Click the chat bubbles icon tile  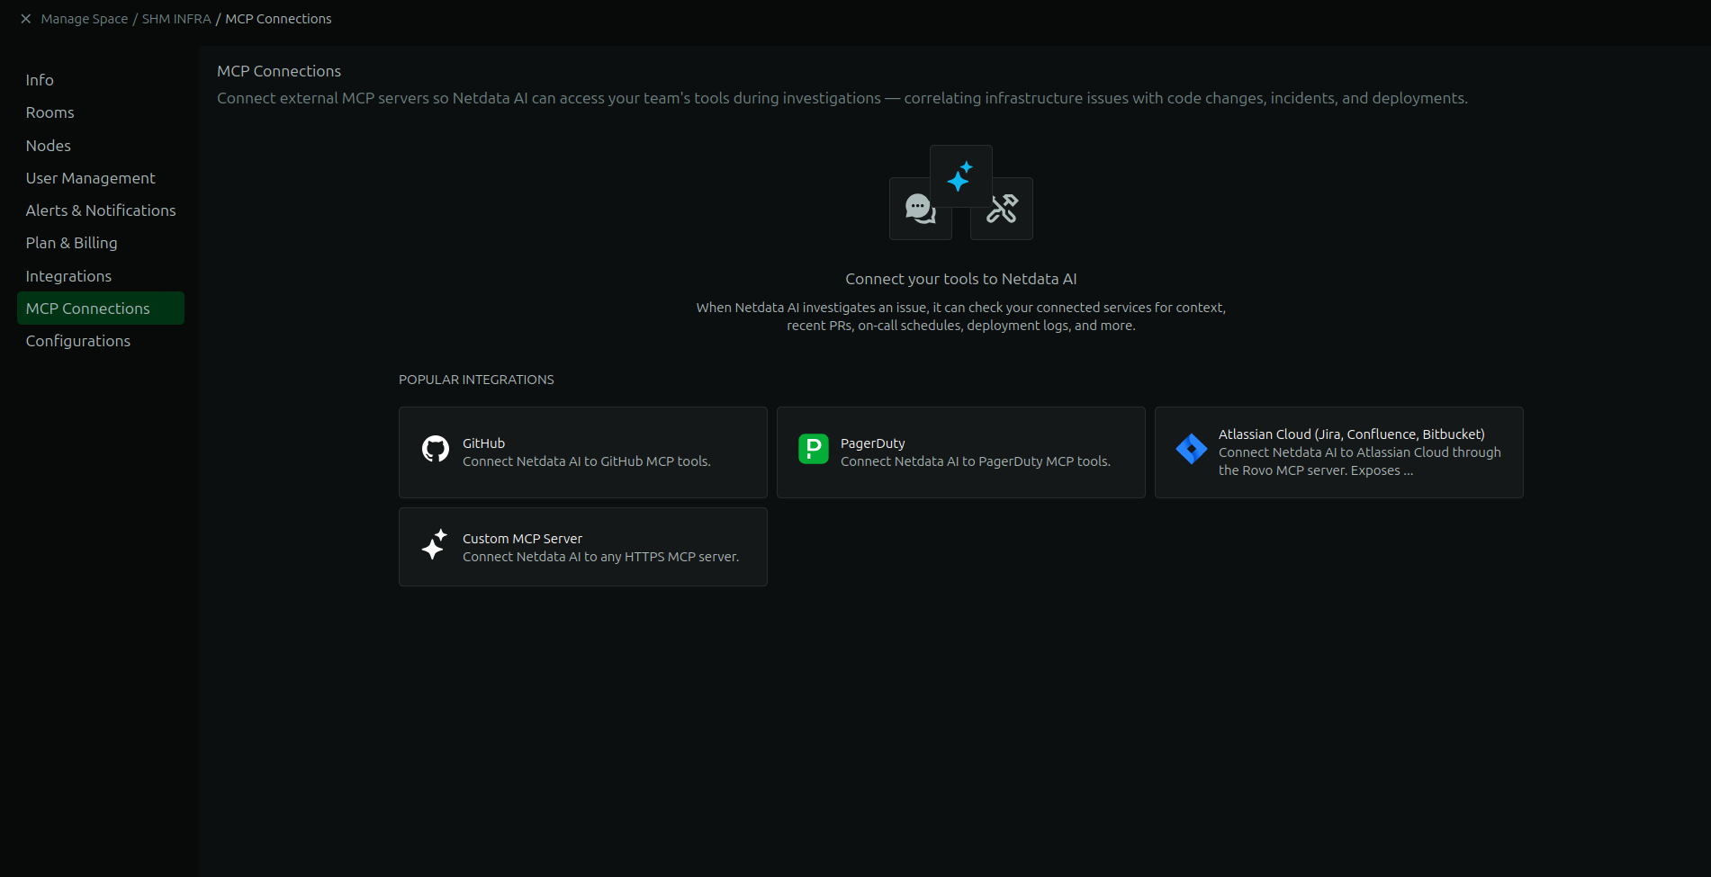point(921,209)
